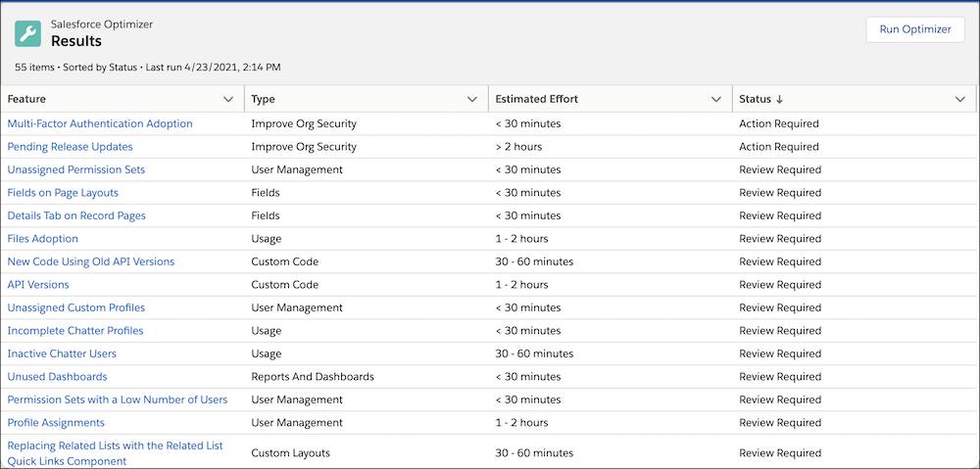Open the Profile Assignments link
The width and height of the screenshot is (980, 469).
(x=56, y=423)
